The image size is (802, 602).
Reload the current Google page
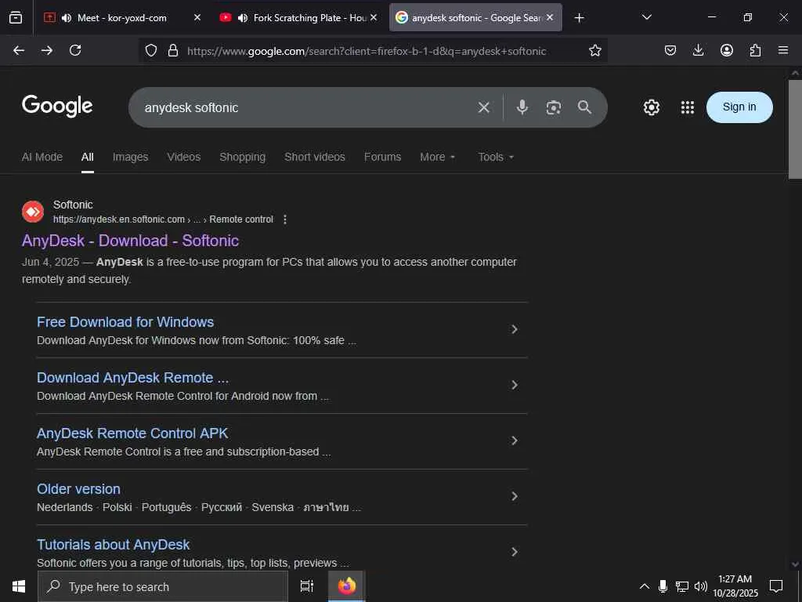pos(75,50)
